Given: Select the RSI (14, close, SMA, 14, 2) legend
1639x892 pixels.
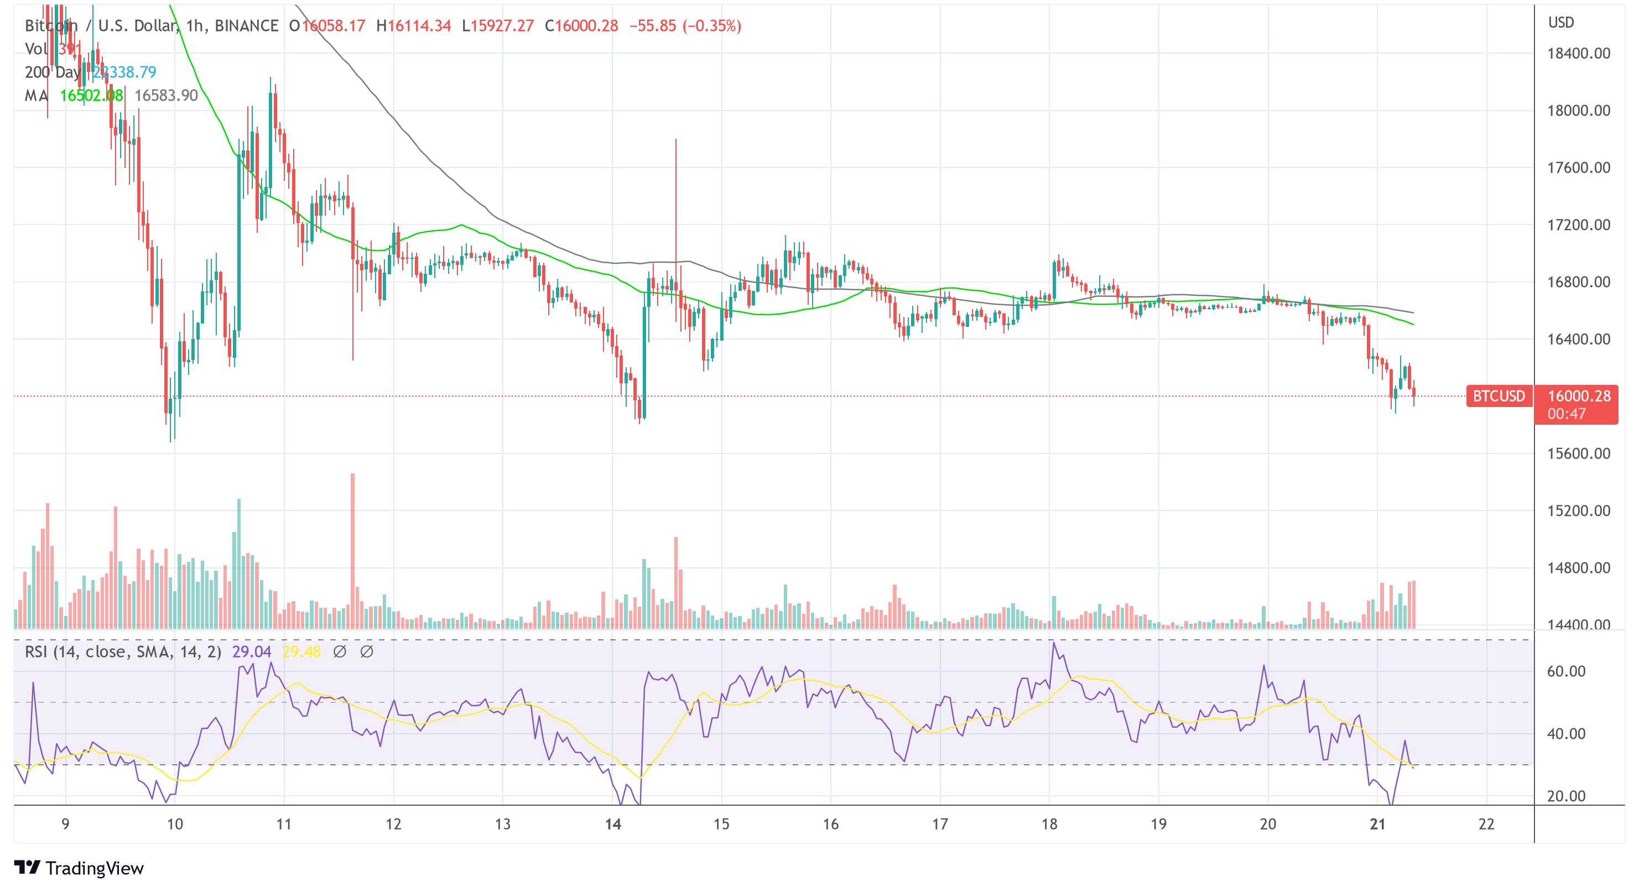Looking at the screenshot, I should [x=123, y=651].
